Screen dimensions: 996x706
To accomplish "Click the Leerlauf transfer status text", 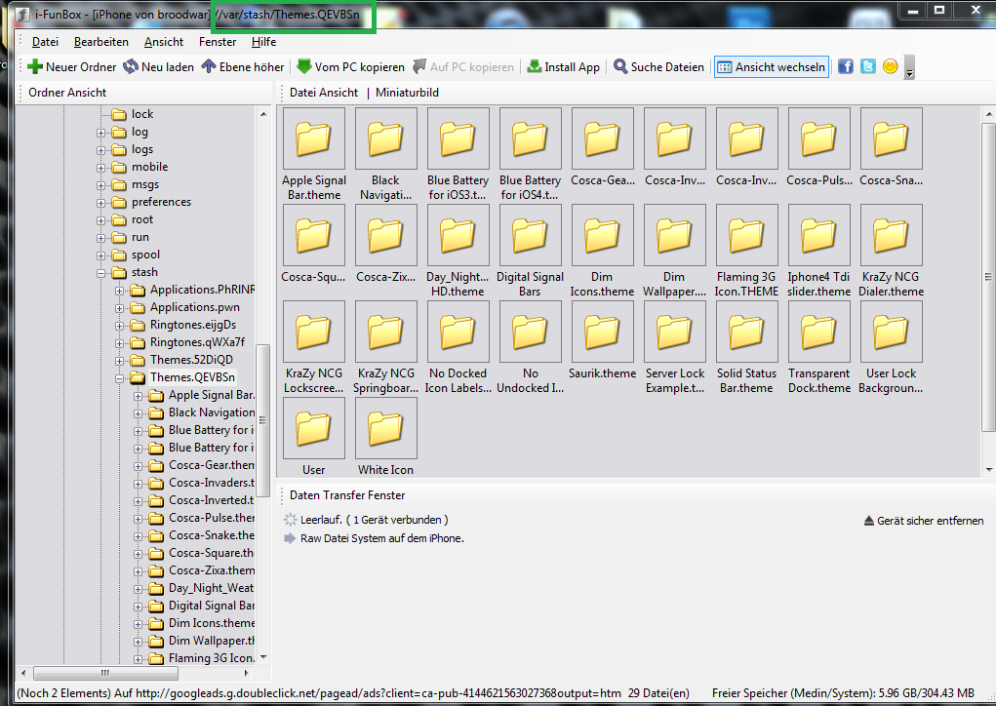I will click(375, 520).
